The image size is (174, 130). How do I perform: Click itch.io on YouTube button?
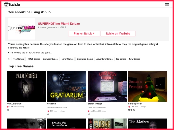[118, 33]
